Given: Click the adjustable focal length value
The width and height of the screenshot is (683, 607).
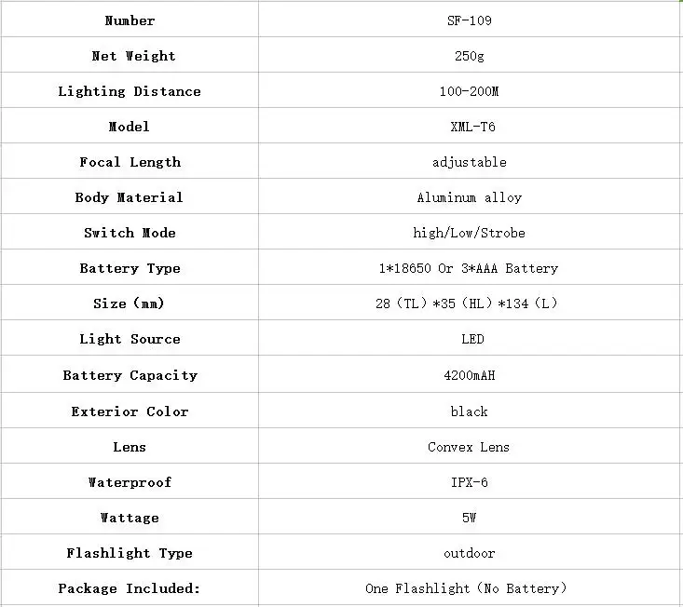Looking at the screenshot, I should [470, 162].
